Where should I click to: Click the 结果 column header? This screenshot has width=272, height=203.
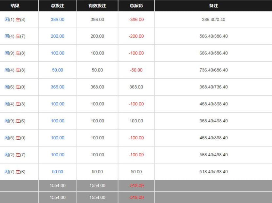(x=15, y=6)
